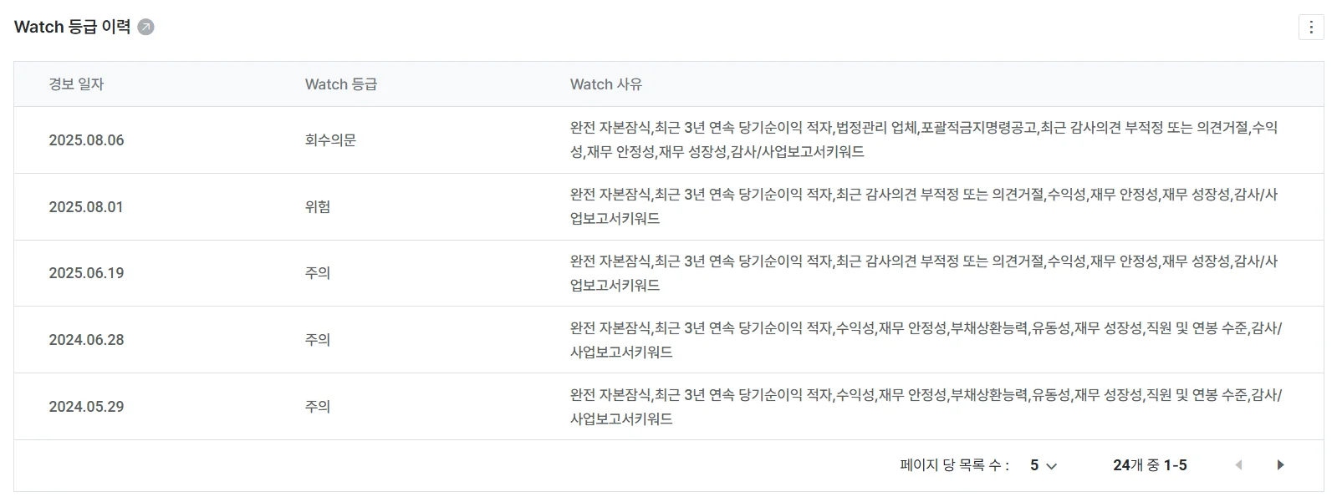Open the three-dot menu at top right
The height and width of the screenshot is (497, 1337).
point(1313,28)
